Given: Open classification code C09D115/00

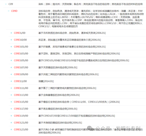Looking at the screenshot, I should [21, 102].
